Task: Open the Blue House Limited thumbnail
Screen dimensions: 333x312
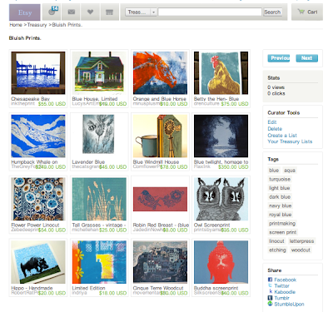Action: click(x=99, y=73)
